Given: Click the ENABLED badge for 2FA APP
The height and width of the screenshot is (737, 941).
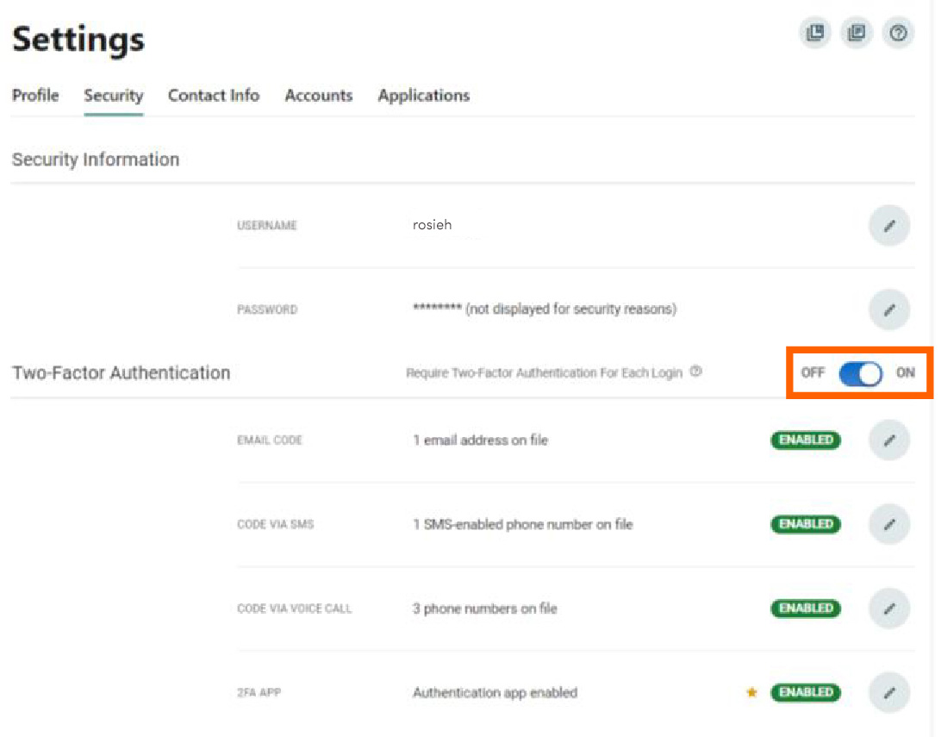Looking at the screenshot, I should coord(805,692).
